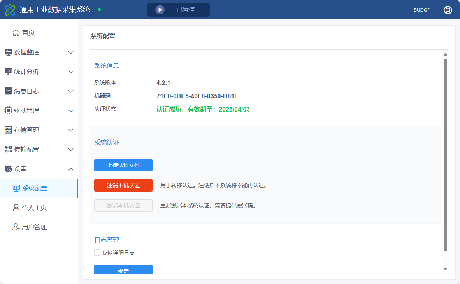Click the 系统版本 label
The height and width of the screenshot is (284, 460).
pyautogui.click(x=105, y=83)
